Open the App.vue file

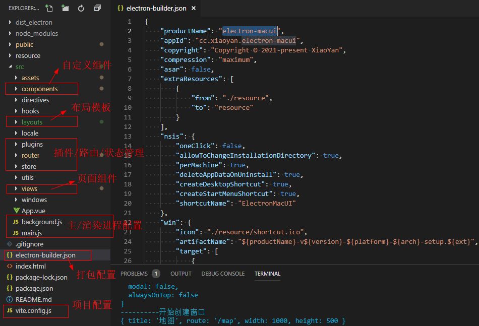click(33, 211)
